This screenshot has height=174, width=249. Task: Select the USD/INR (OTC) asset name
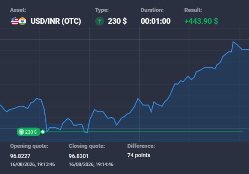point(56,21)
